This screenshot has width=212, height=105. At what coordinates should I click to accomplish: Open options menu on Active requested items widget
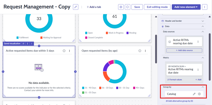(69, 51)
